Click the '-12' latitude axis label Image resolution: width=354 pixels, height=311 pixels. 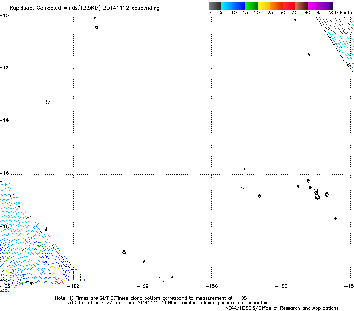click(4, 68)
